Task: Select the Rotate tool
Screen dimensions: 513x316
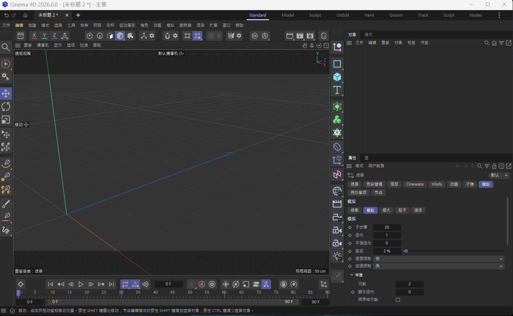Action: (x=6, y=107)
